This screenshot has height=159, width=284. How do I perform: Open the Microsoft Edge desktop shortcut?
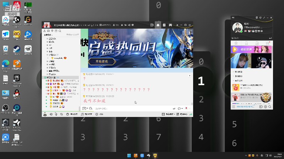5,66
